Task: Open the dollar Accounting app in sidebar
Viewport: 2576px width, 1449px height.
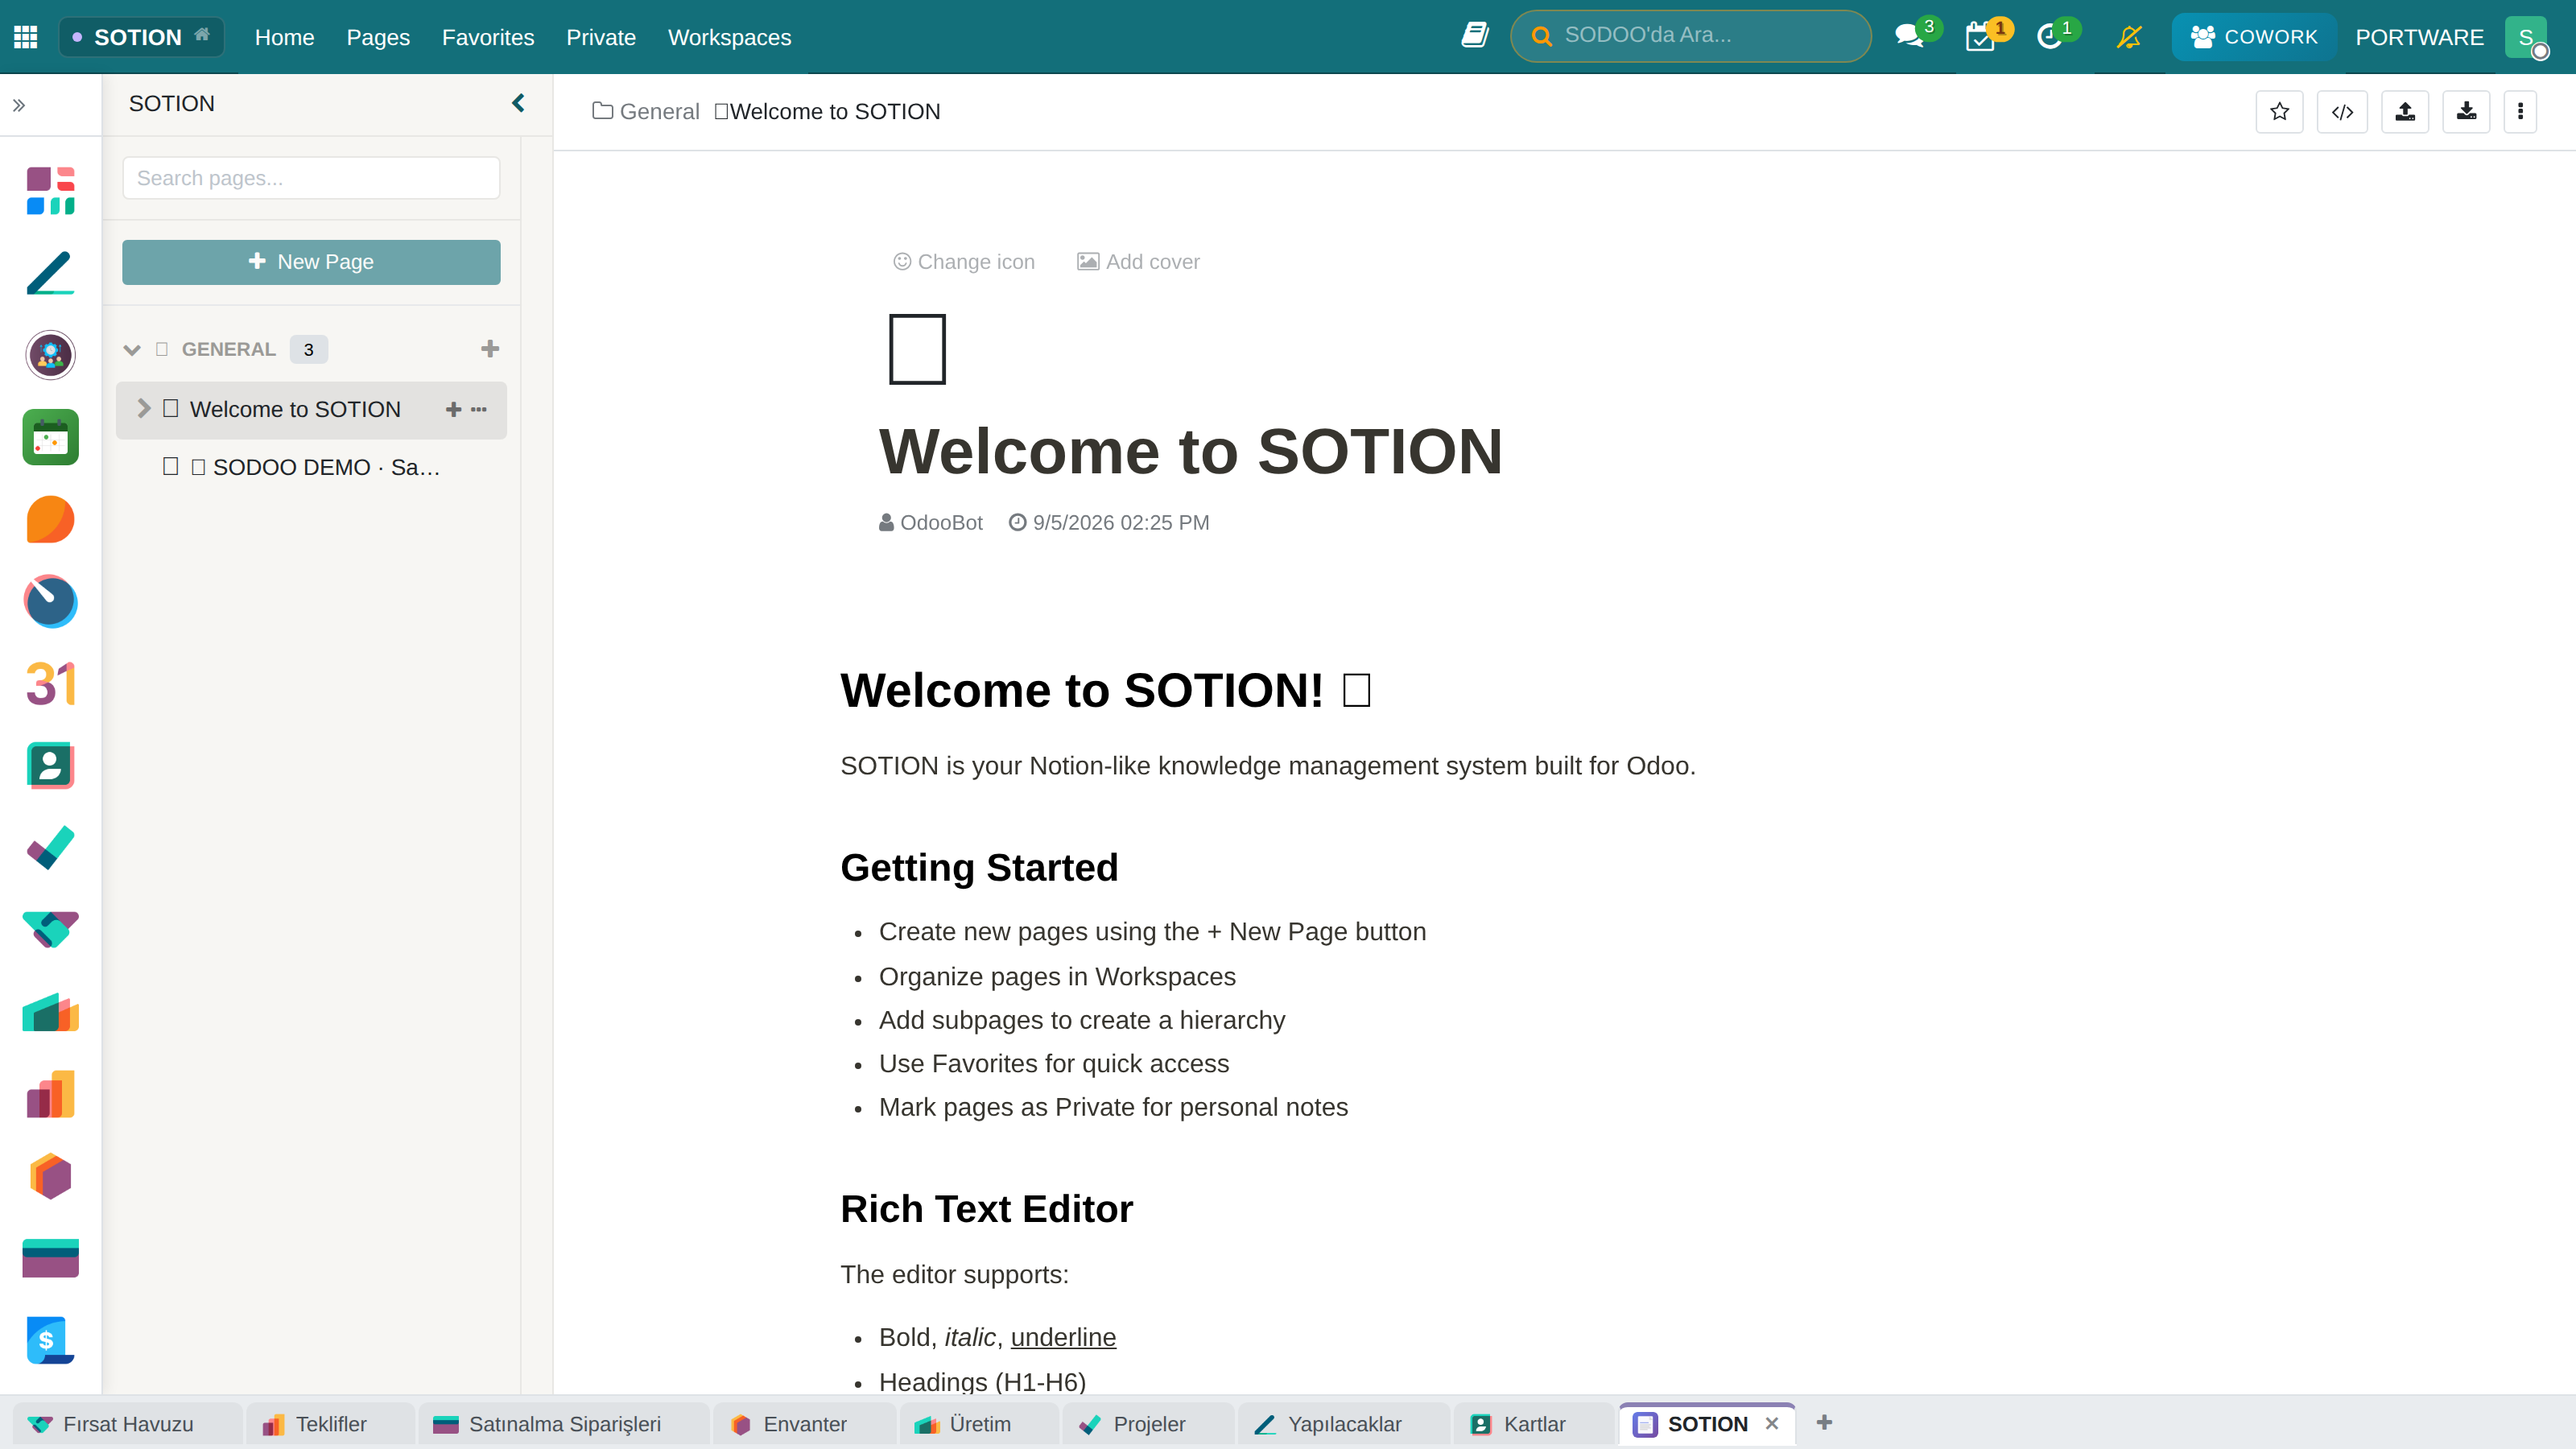Action: (51, 1340)
